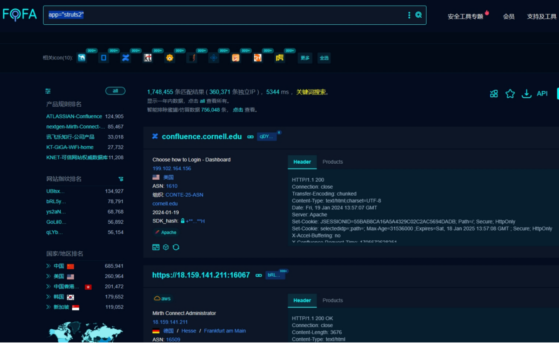Select the dark blue atom related icon
This screenshot has height=347, width=559.
(213, 58)
